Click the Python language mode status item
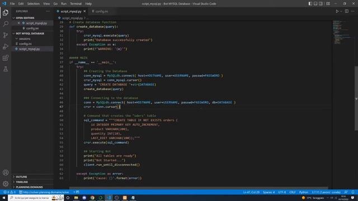 point(304,192)
